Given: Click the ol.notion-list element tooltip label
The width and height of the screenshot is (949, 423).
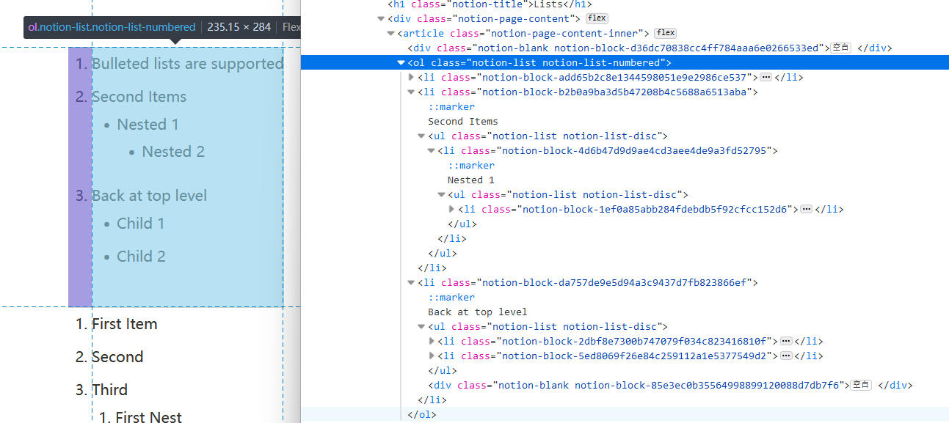Looking at the screenshot, I should coord(112,27).
